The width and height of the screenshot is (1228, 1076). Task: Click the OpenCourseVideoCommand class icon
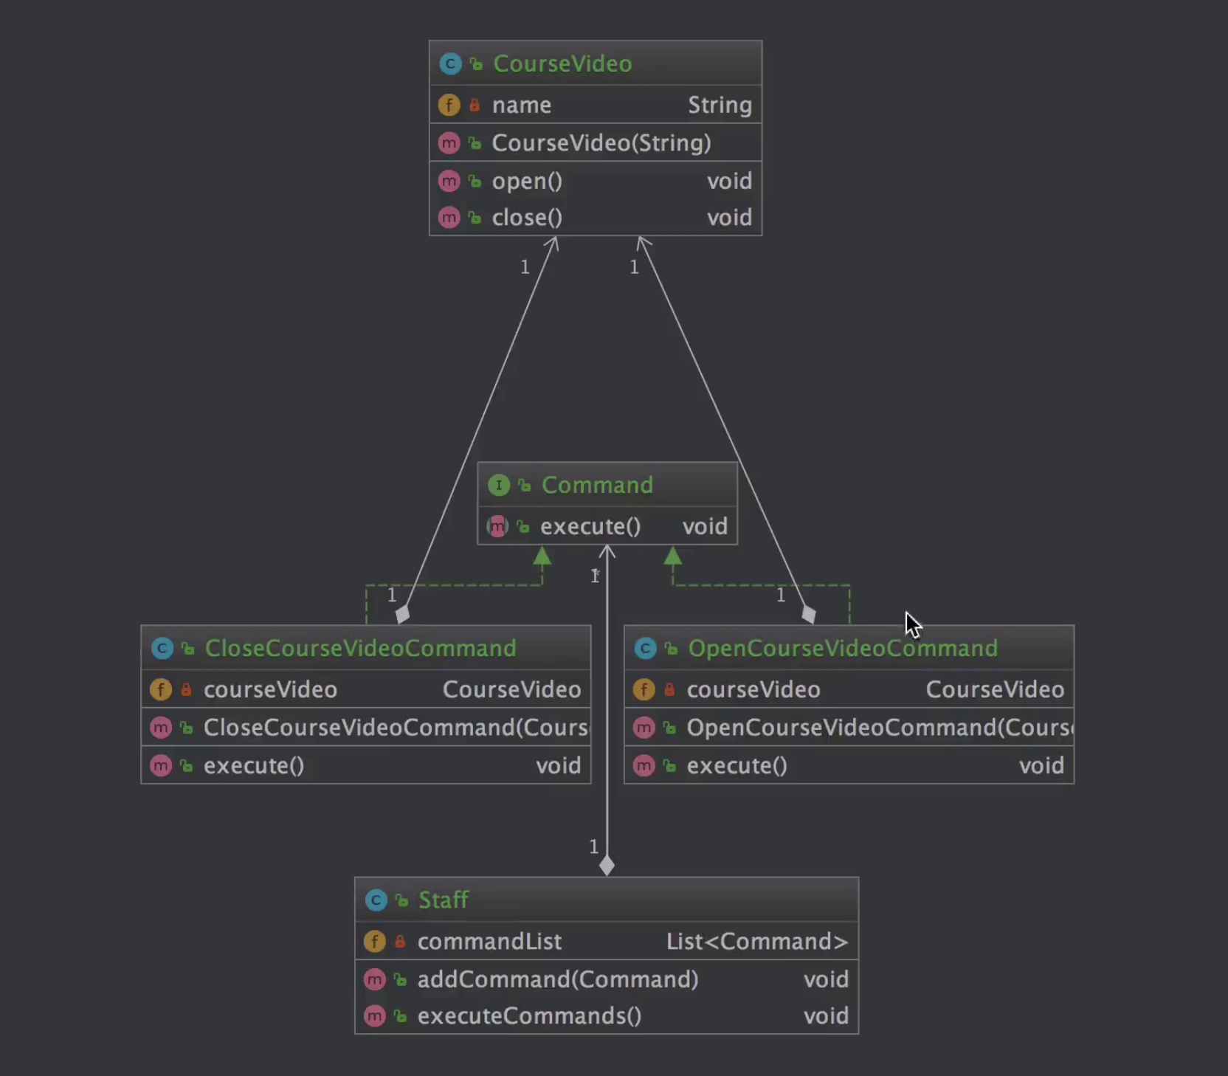coord(646,649)
